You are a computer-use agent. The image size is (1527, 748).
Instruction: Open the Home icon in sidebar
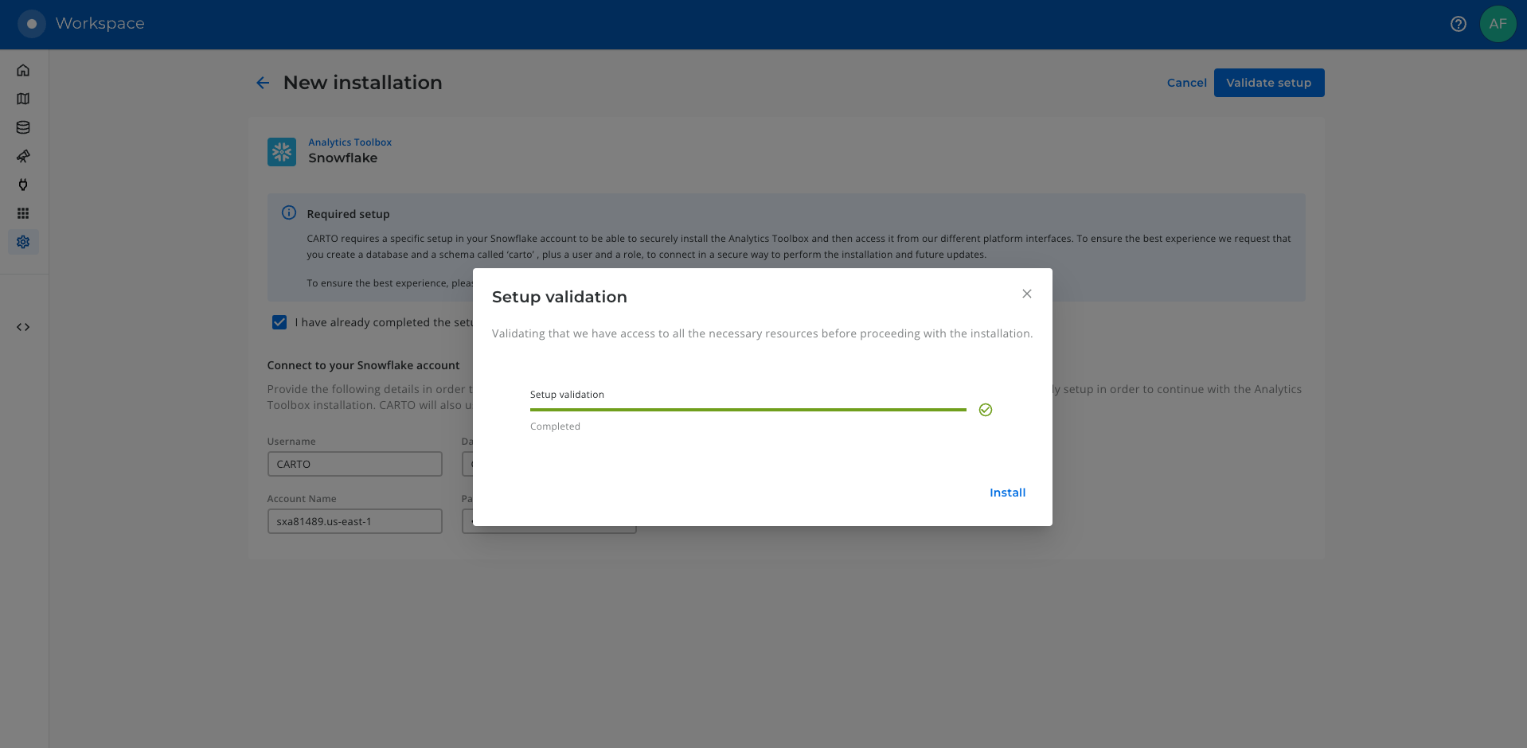pos(23,70)
